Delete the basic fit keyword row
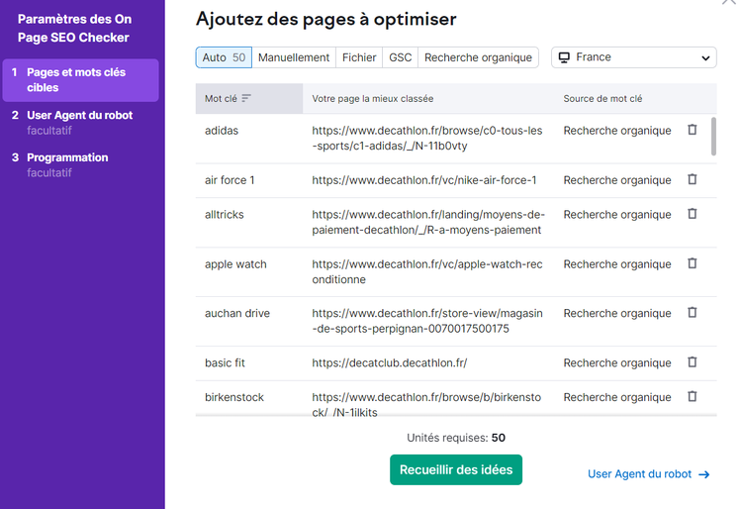Image resolution: width=742 pixels, height=509 pixels. click(x=692, y=362)
